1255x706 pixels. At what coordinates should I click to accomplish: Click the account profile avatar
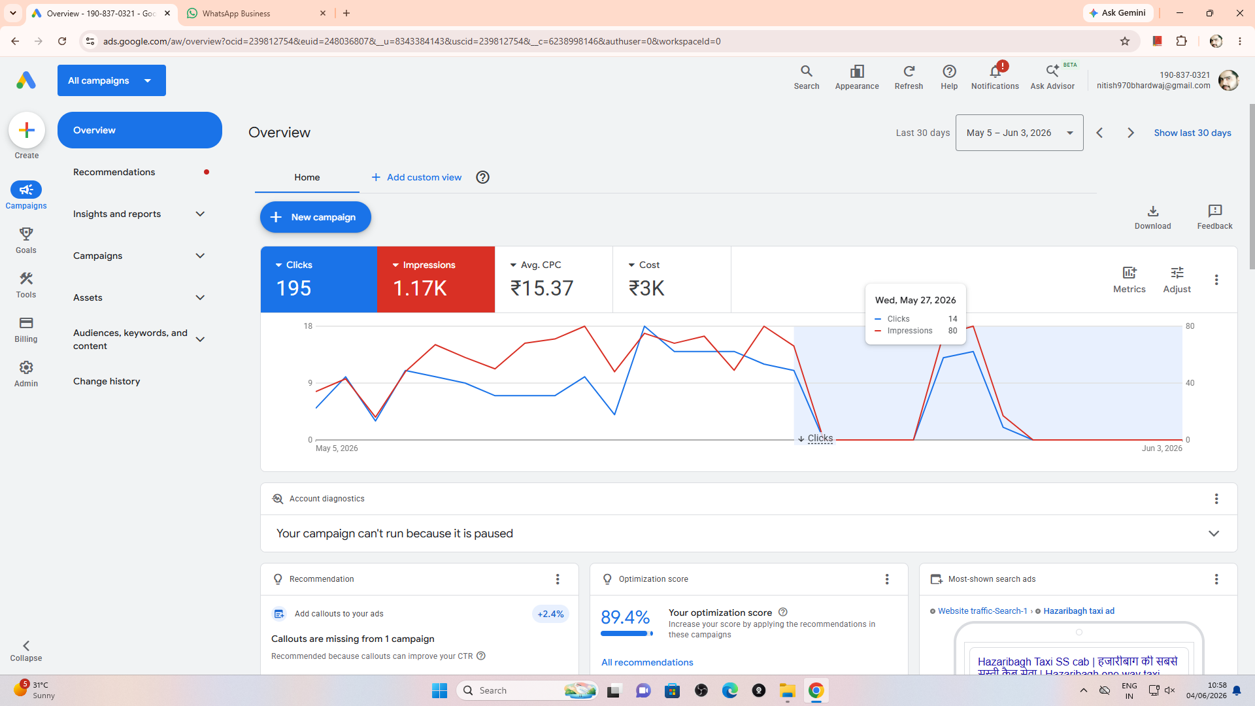[x=1229, y=80]
